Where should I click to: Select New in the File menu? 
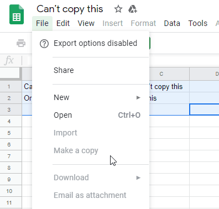click(91, 97)
